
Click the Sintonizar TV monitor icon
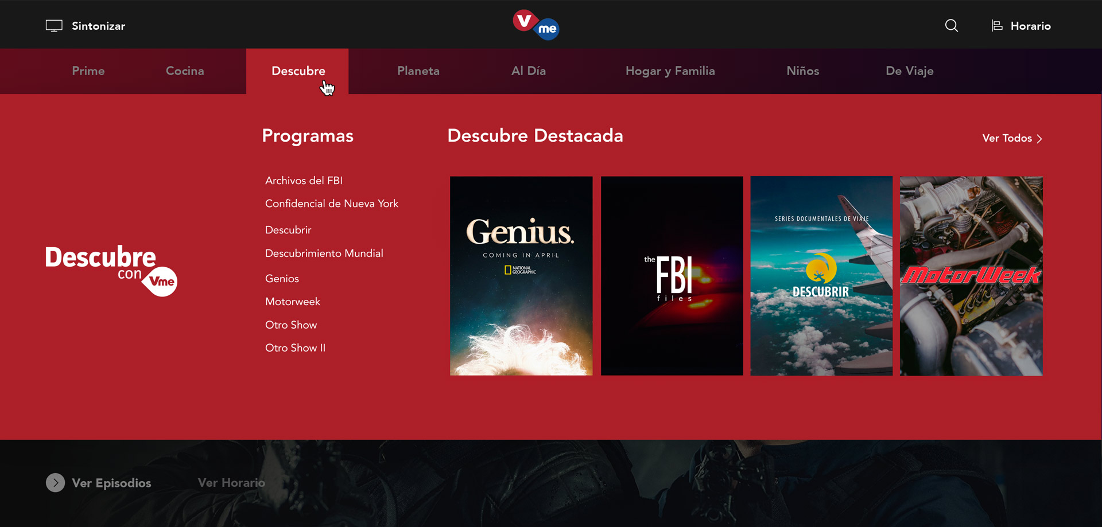[x=54, y=26]
